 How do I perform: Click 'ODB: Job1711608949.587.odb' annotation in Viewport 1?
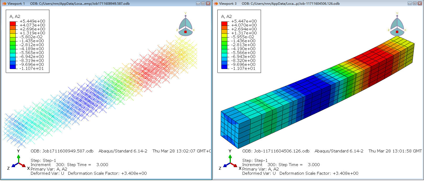pos(62,151)
